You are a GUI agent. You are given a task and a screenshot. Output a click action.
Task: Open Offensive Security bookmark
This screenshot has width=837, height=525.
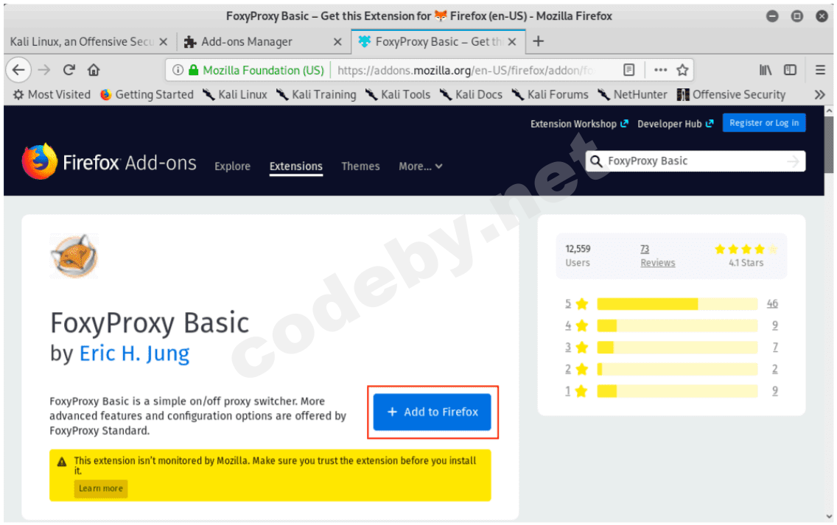click(x=732, y=94)
